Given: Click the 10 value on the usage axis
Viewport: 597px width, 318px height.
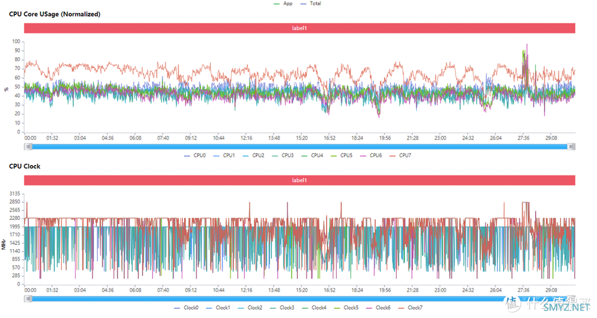Looking at the screenshot, I should click(x=18, y=123).
